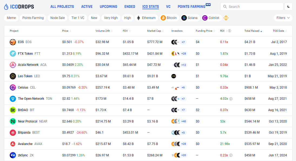Image resolution: width=296 pixels, height=161 pixels.
Task: Open the UPCOMING tab
Action: 109,7
